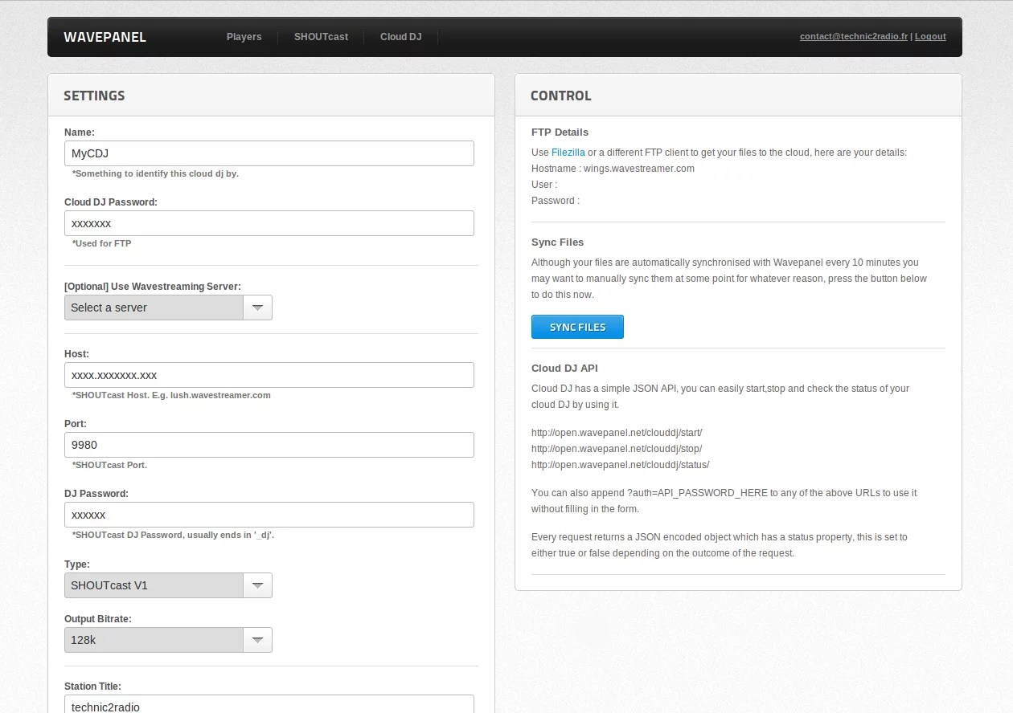Expand the Output Bitrate 128k dropdown
The width and height of the screenshot is (1013, 713).
154,640
